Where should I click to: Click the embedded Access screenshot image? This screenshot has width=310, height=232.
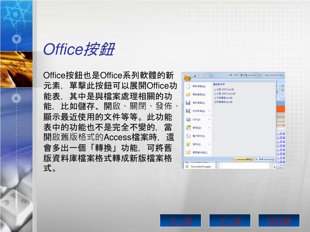[x=233, y=120]
